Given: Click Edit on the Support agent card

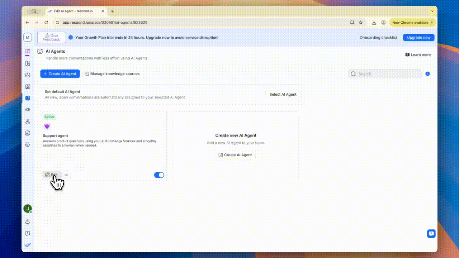Looking at the screenshot, I should tap(51, 175).
